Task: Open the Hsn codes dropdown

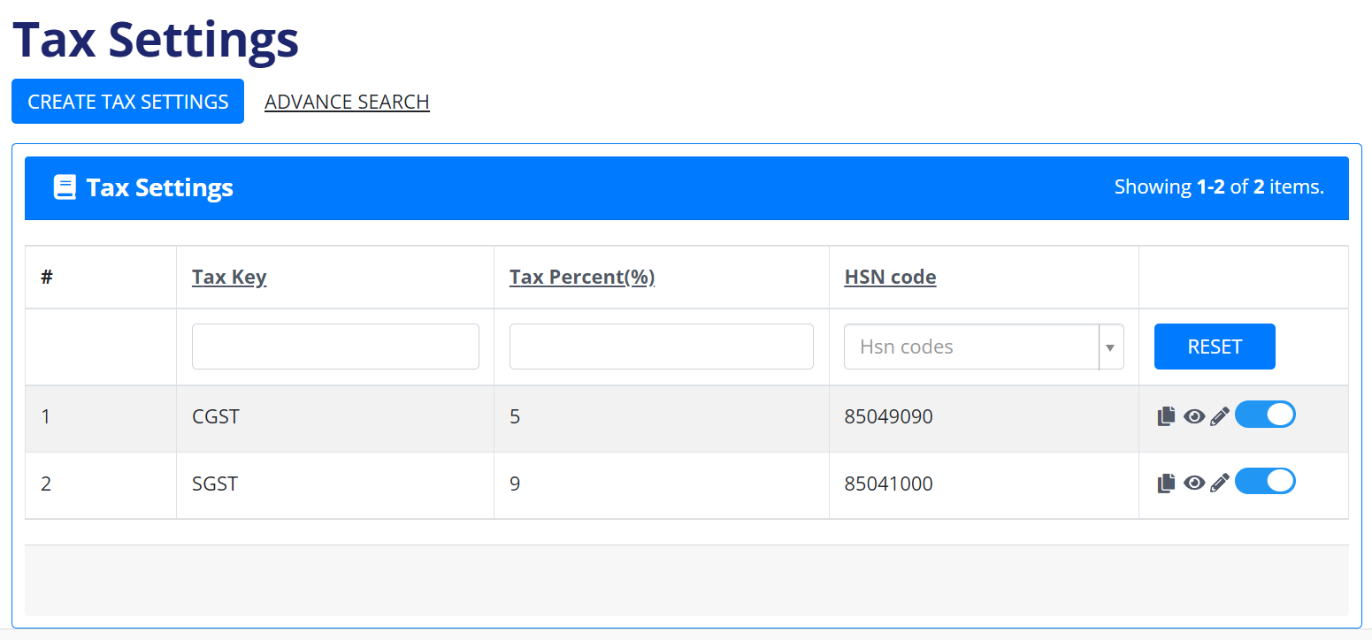Action: (x=970, y=347)
